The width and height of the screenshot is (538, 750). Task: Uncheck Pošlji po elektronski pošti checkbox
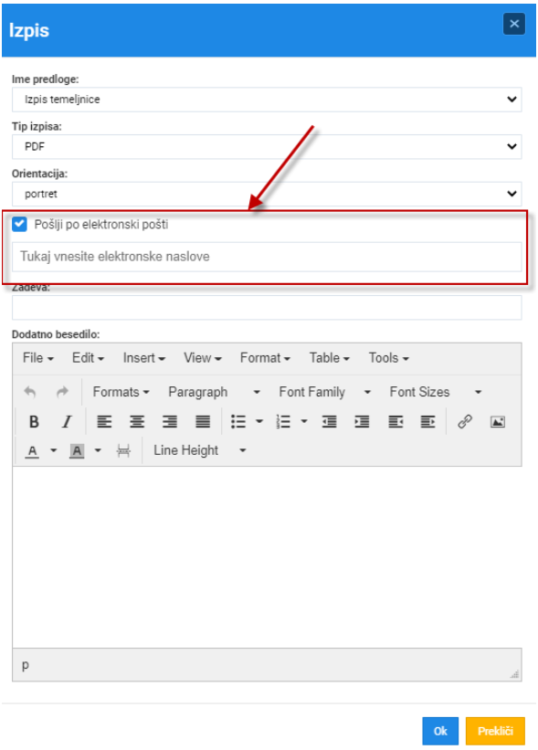click(x=19, y=224)
